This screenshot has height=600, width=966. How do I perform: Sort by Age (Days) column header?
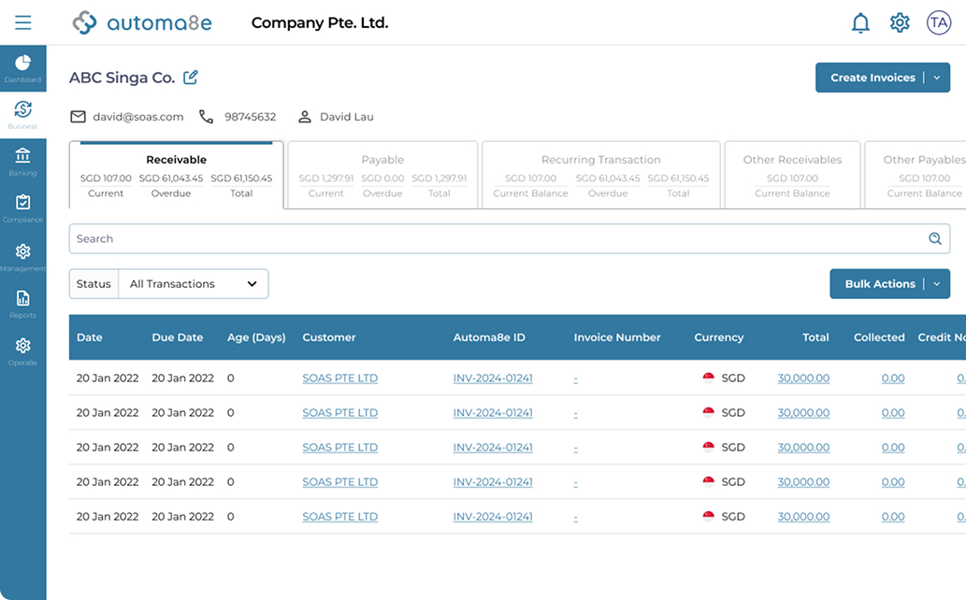click(256, 337)
